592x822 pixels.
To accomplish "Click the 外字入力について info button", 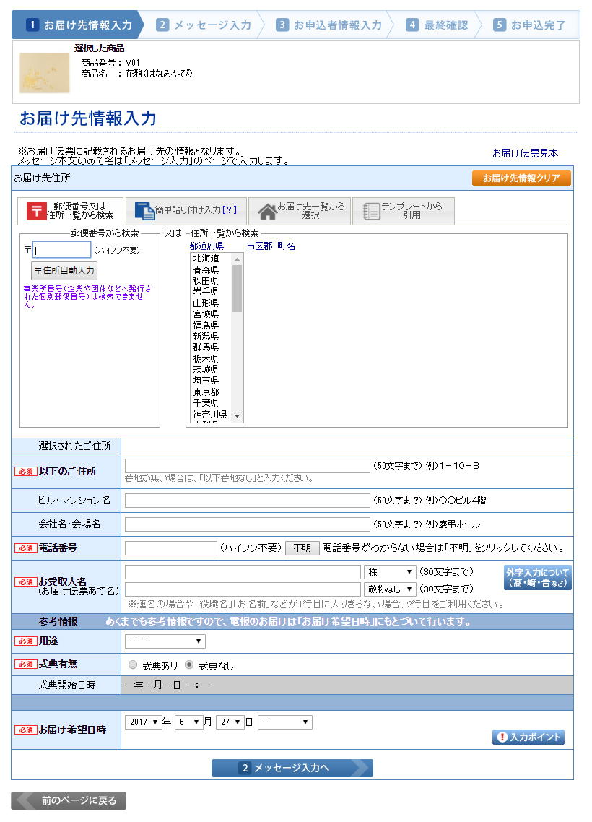I will tap(537, 578).
